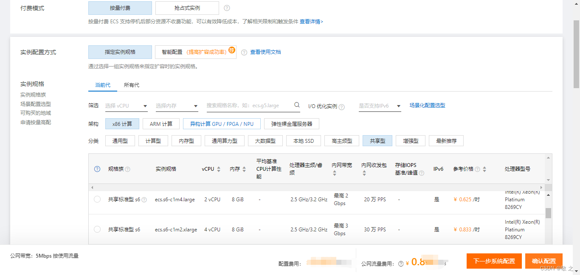This screenshot has width=580, height=275.
Task: Open 场景化配置选型 link
Action: (427, 106)
